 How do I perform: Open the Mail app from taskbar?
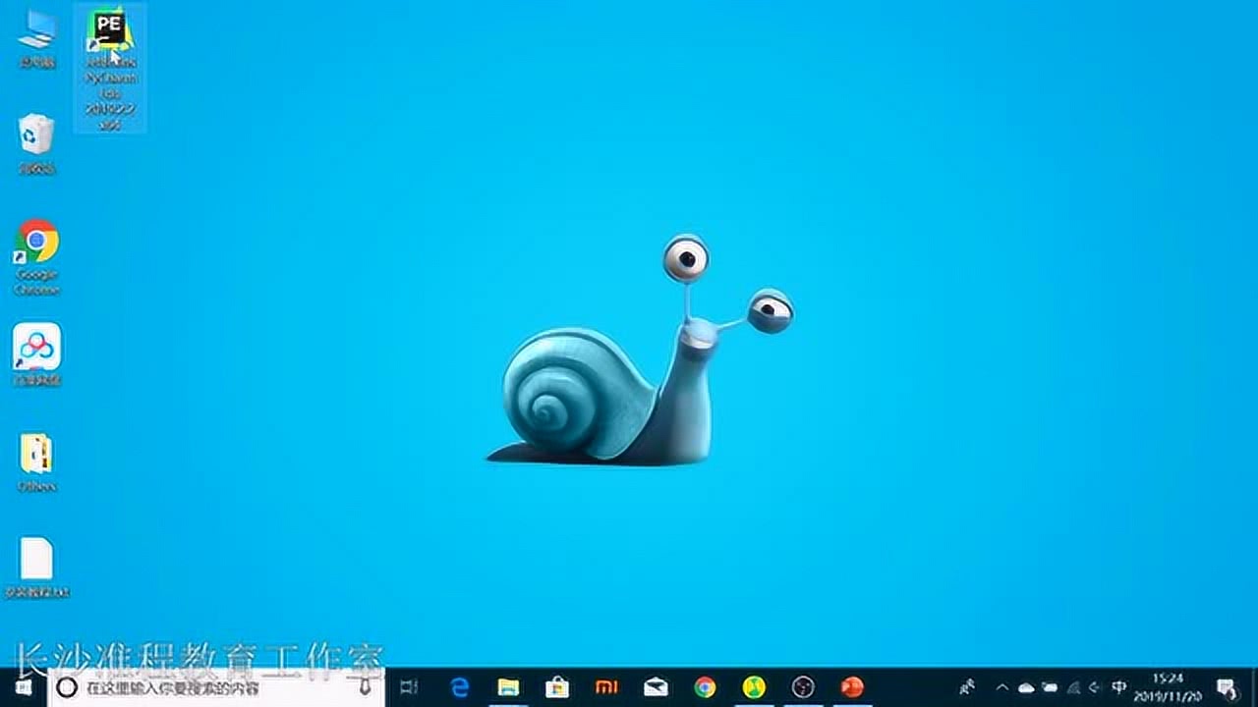[656, 687]
